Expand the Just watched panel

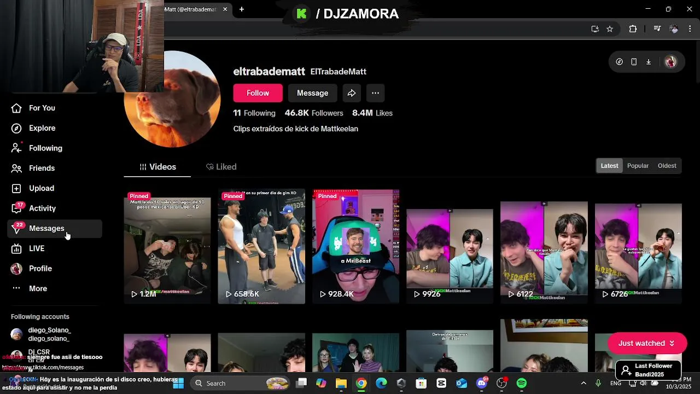647,343
